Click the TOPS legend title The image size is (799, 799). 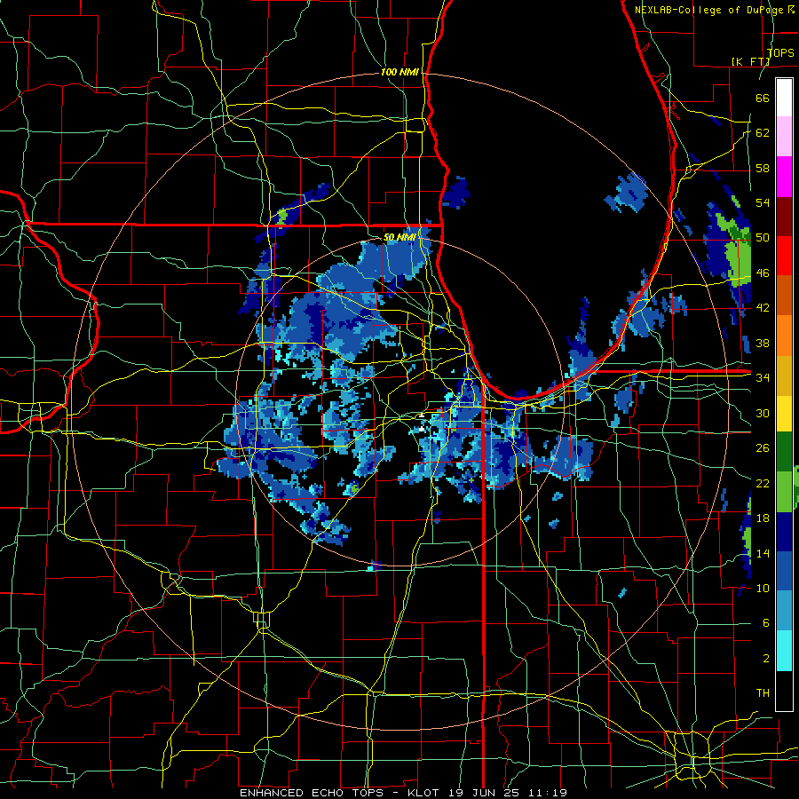pyautogui.click(x=780, y=53)
